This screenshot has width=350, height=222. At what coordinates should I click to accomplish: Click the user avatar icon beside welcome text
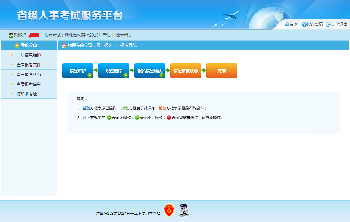pyautogui.click(x=11, y=35)
